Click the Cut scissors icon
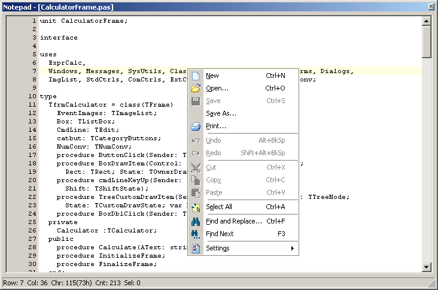 tap(196, 168)
